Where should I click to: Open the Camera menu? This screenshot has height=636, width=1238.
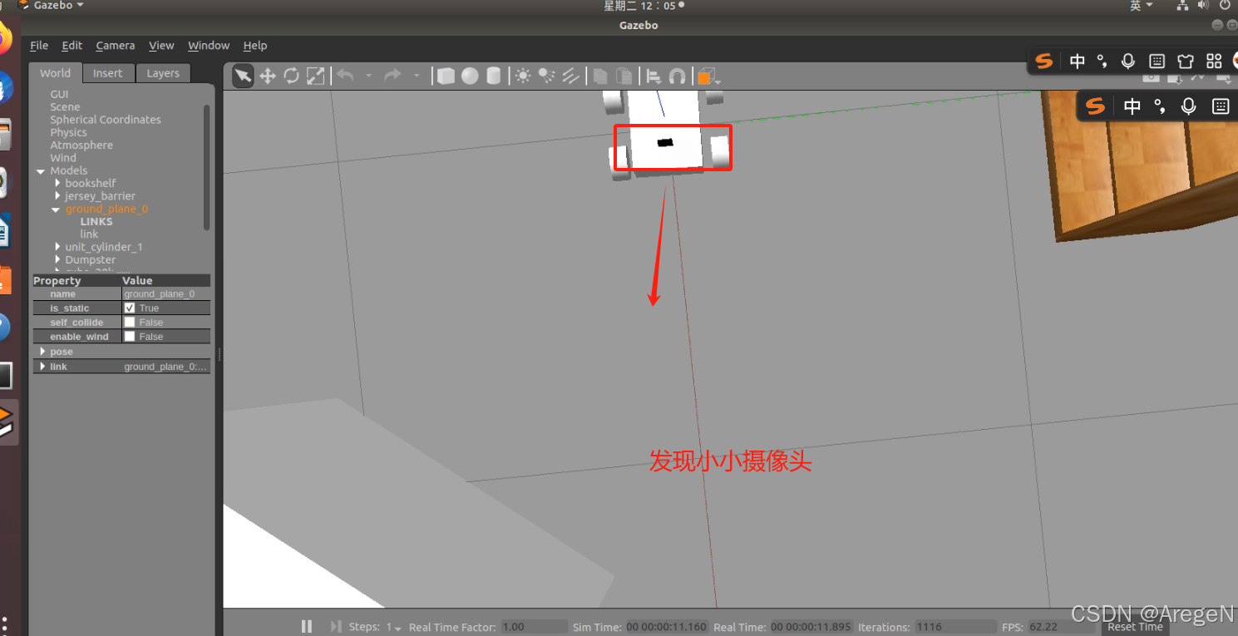pyautogui.click(x=115, y=46)
